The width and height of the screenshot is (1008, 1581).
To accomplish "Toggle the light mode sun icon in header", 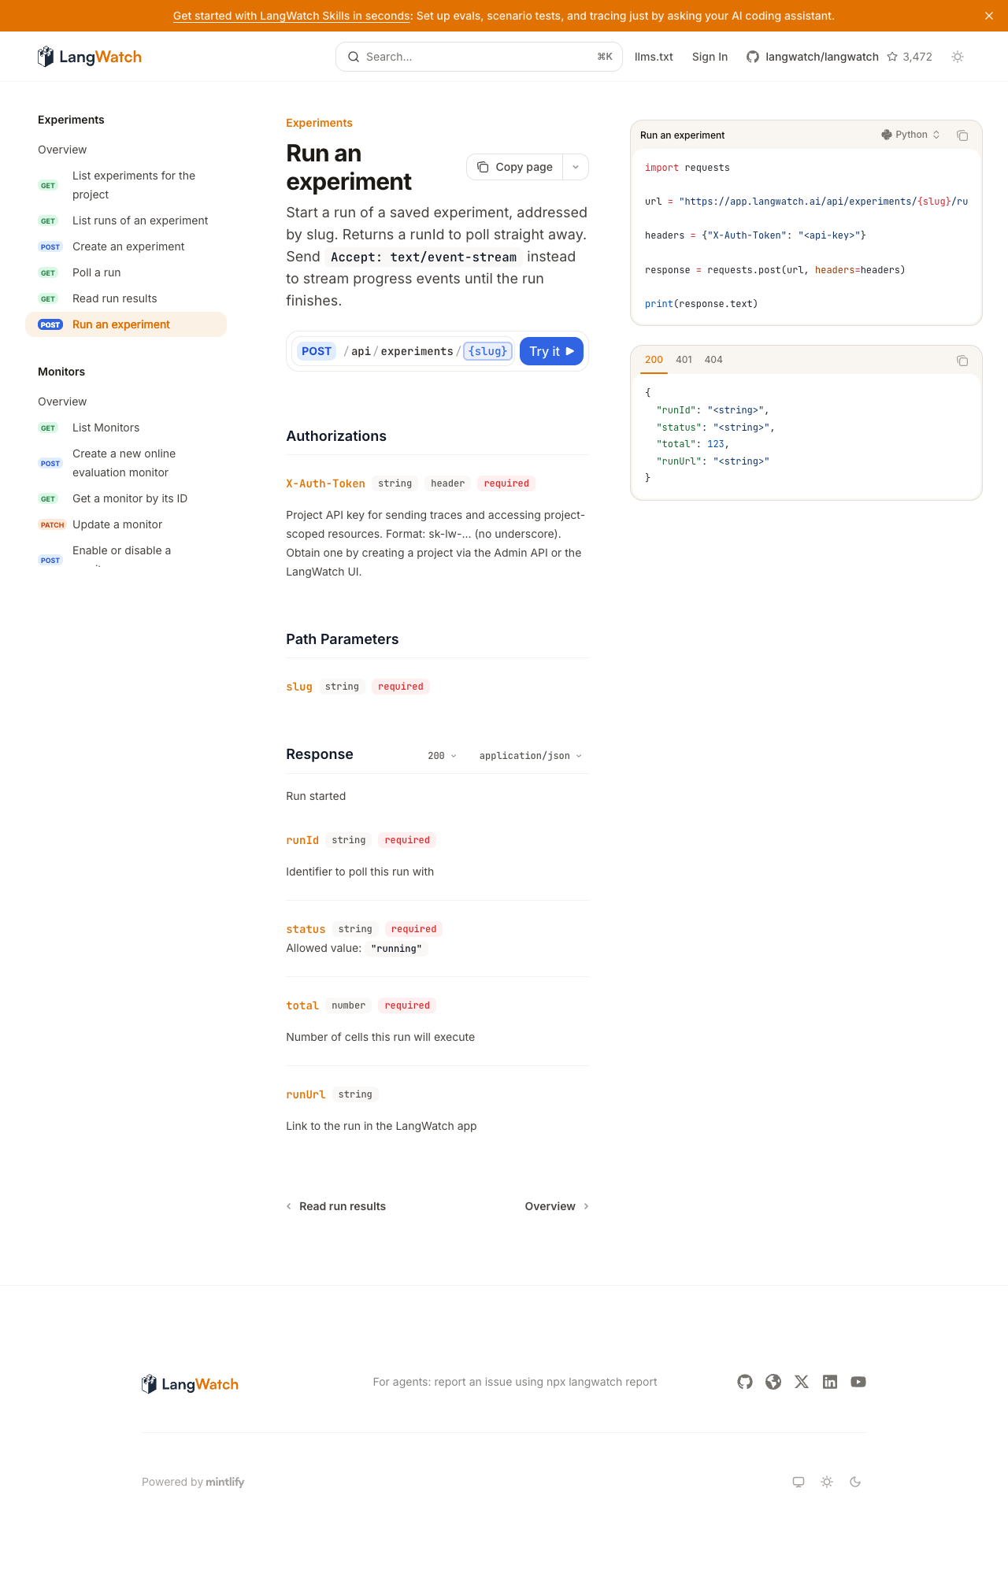I will [x=958, y=57].
